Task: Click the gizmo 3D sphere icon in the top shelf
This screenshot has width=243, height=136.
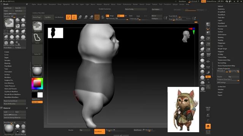Action: click(97, 17)
